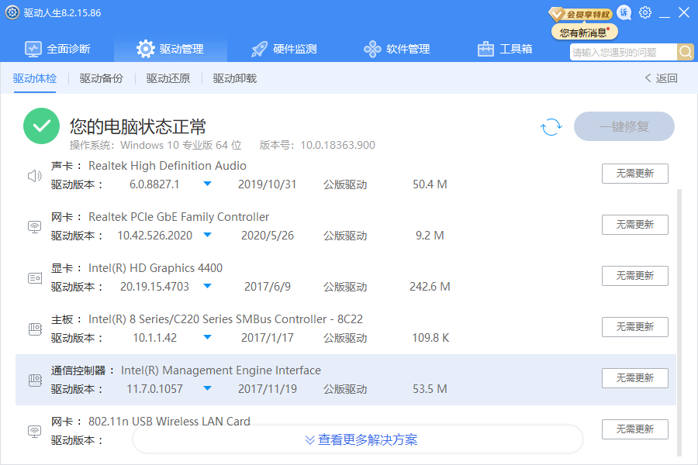Select 802.11n USB Wireless LAN Card name
Screen dimensions: 698x465
point(169,422)
